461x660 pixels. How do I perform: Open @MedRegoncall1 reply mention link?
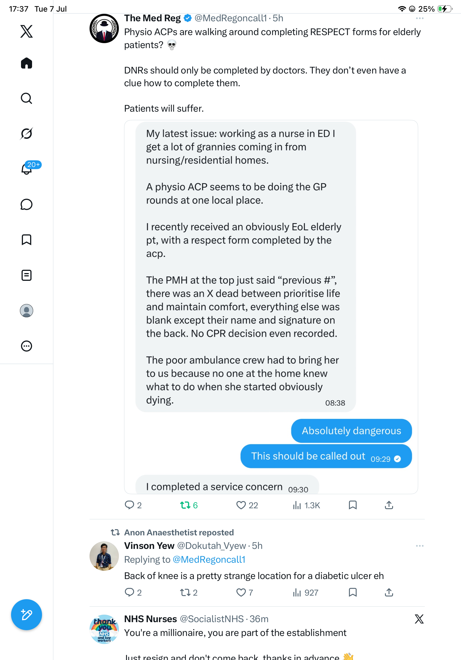[209, 559]
